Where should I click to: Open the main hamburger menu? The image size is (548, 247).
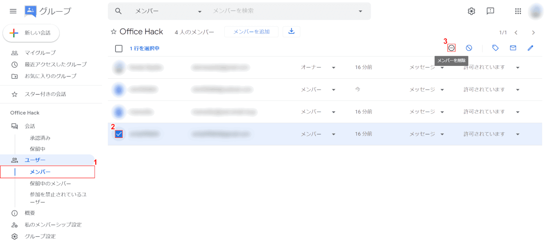click(13, 11)
